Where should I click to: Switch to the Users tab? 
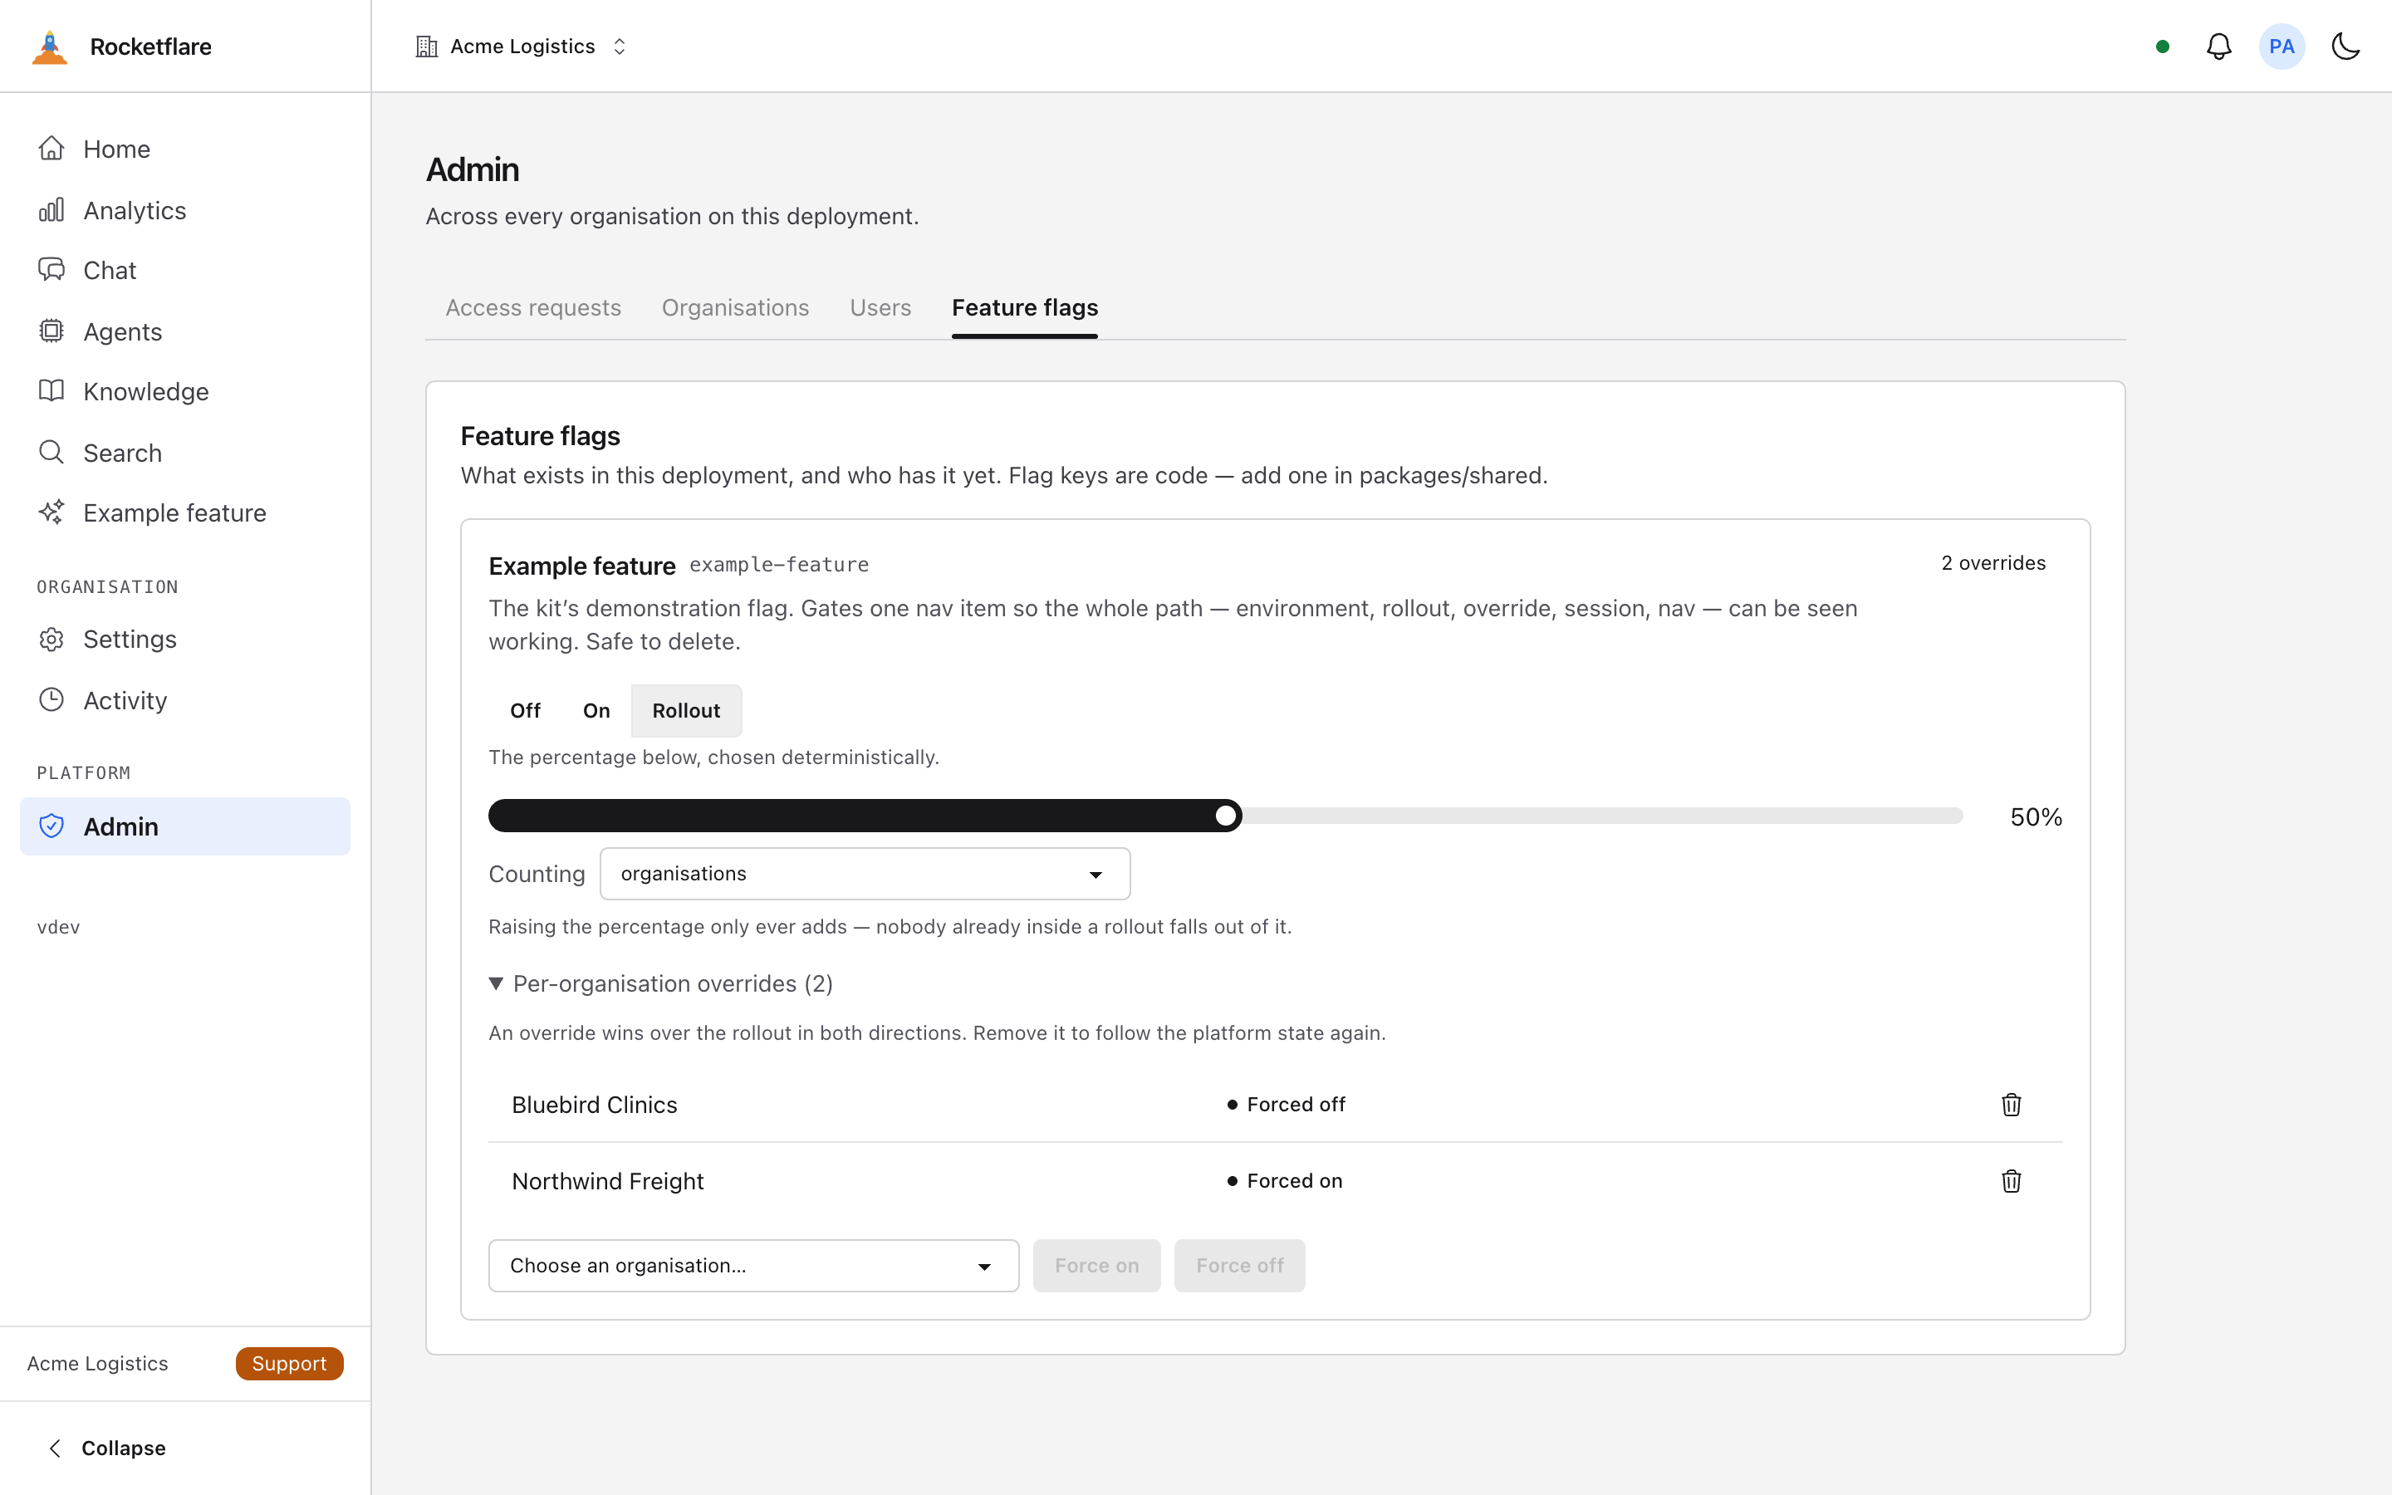880,307
